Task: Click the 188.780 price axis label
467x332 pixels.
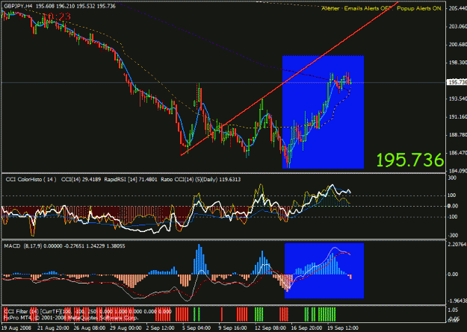Action: 457,135
